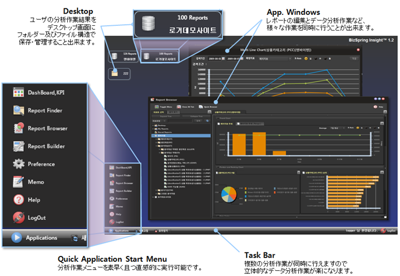
Task: Select Memo in the small app start menu
Action: [x=116, y=207]
